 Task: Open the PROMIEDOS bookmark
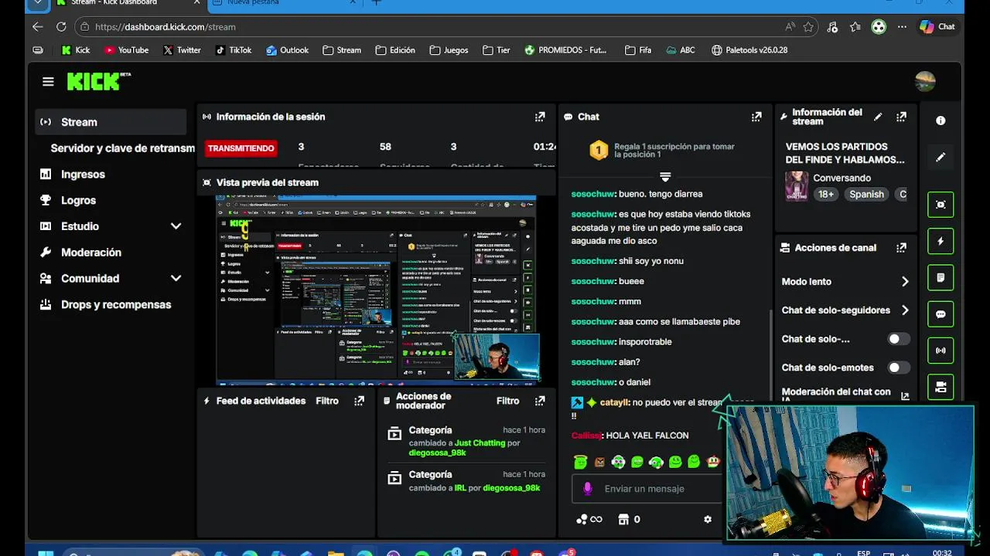pos(565,50)
